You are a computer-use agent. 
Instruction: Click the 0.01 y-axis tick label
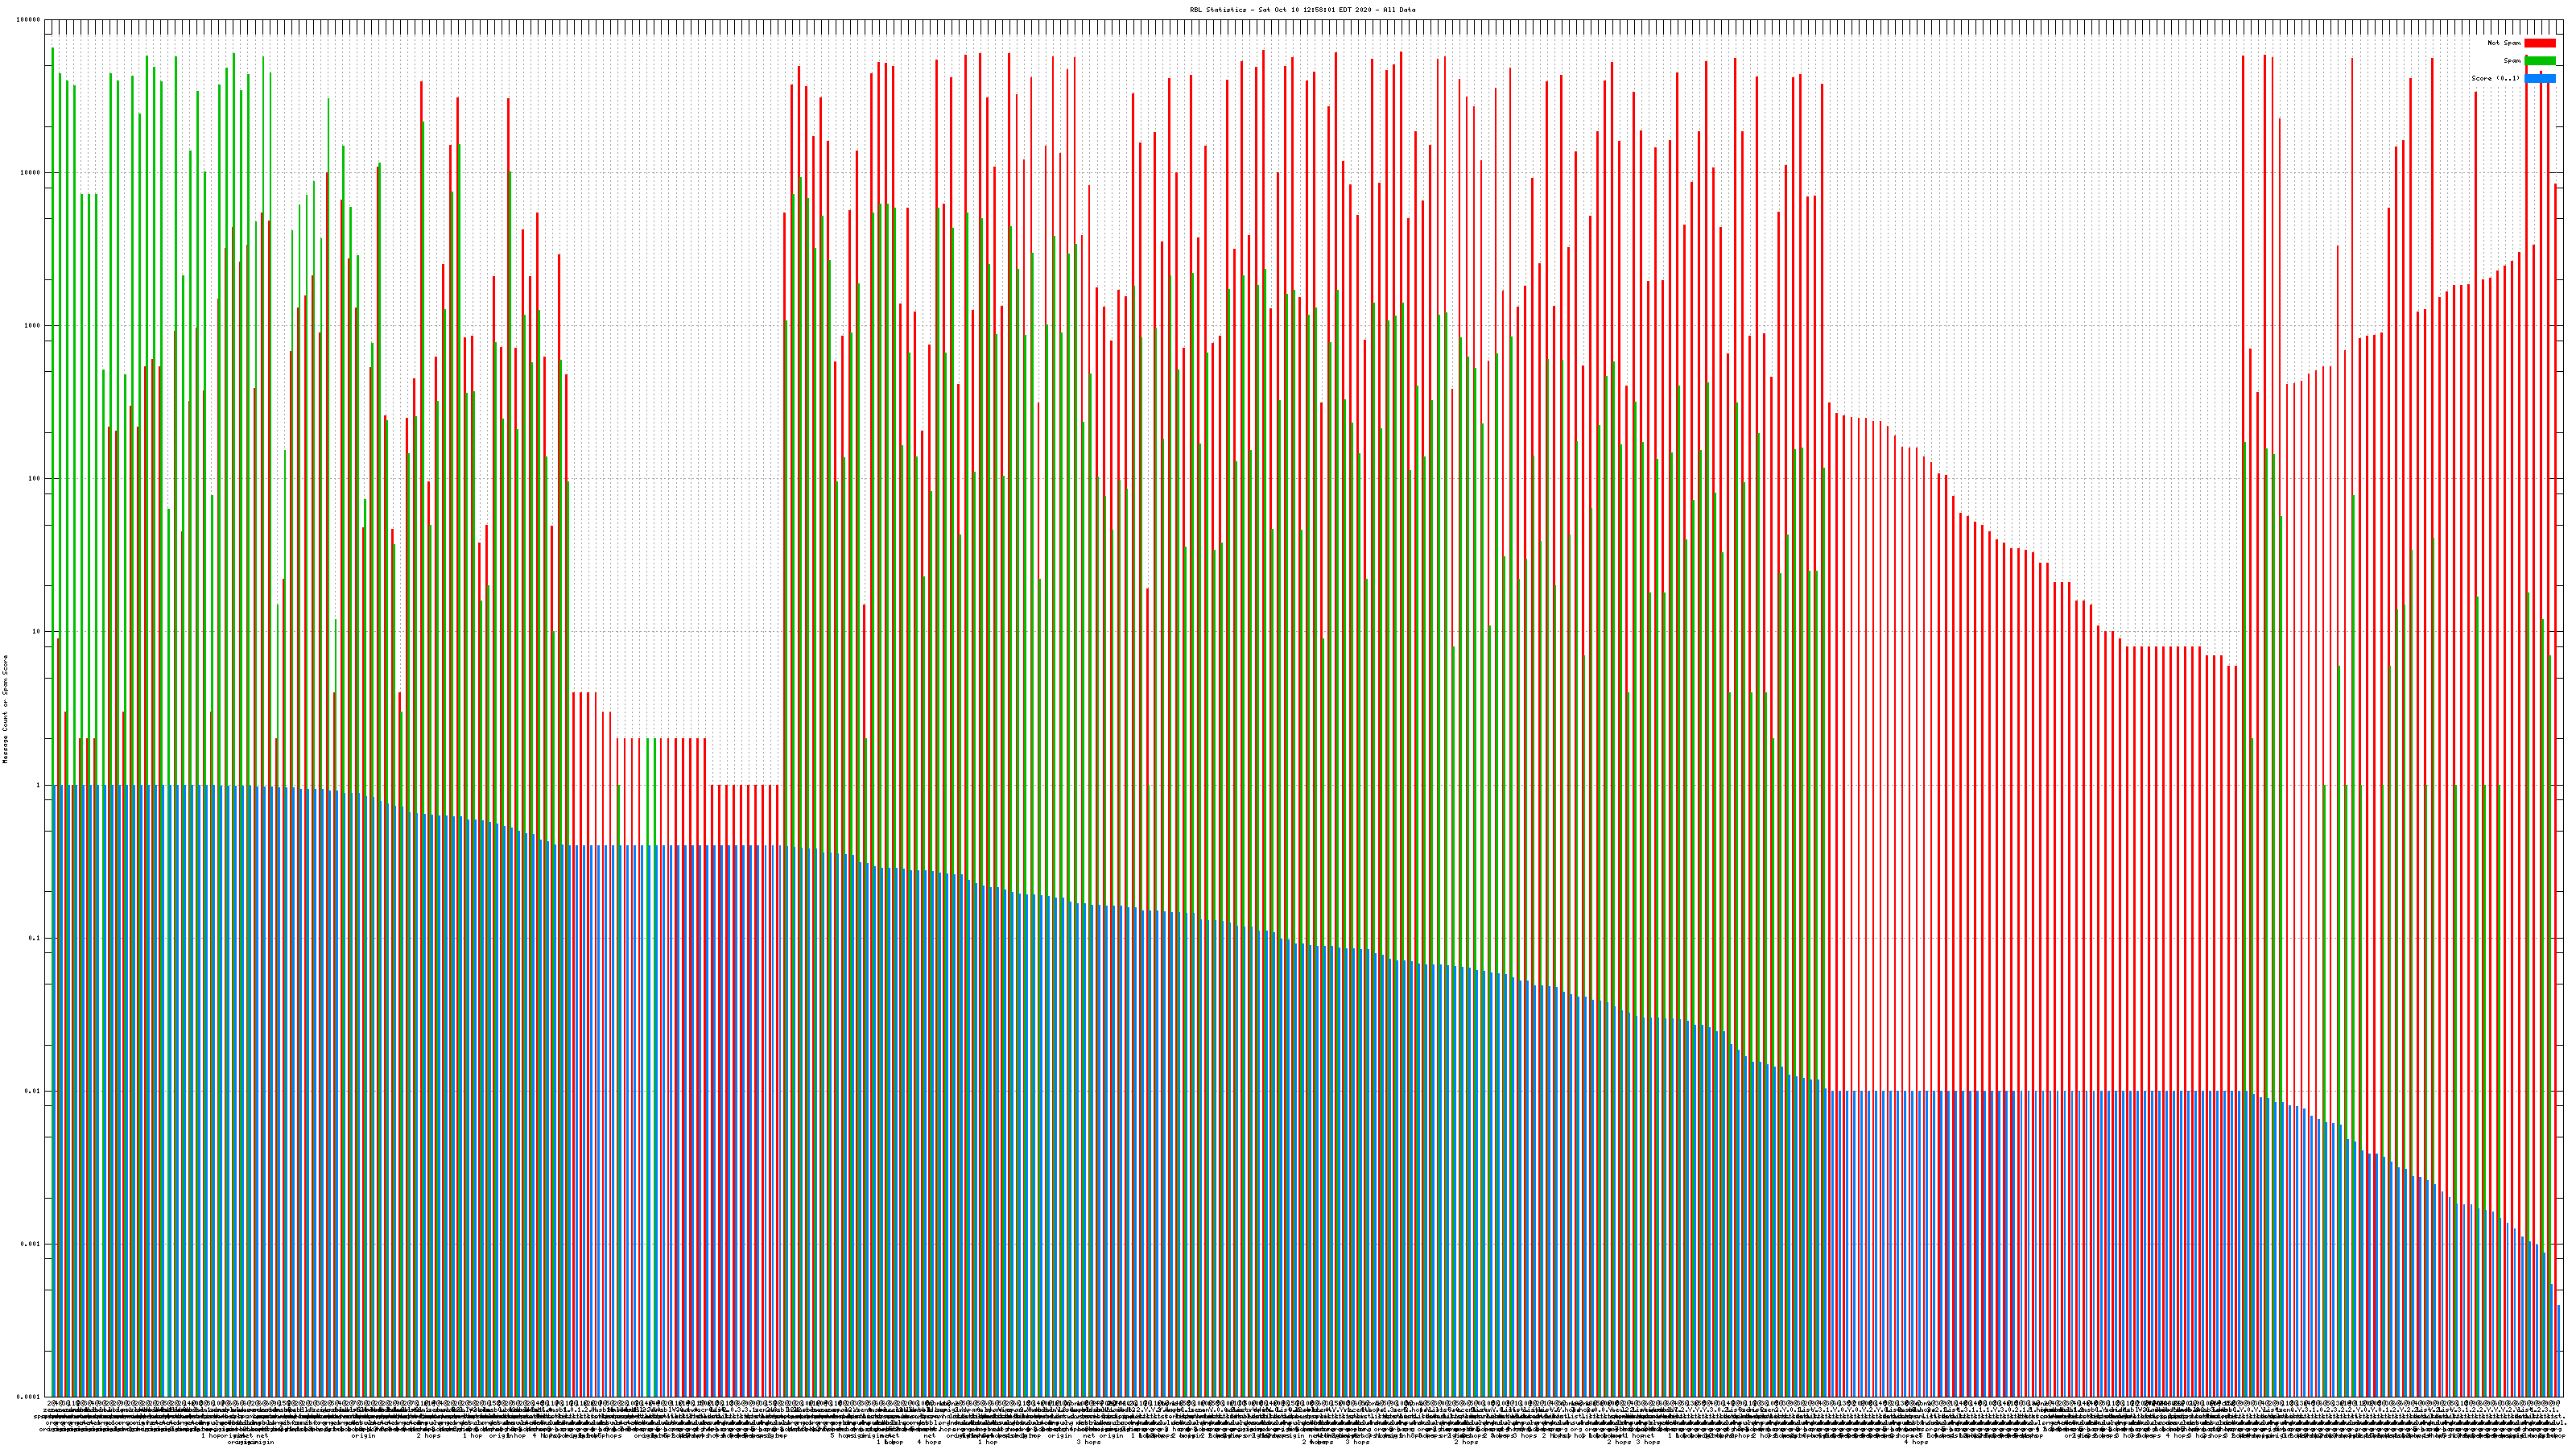pyautogui.click(x=32, y=1091)
